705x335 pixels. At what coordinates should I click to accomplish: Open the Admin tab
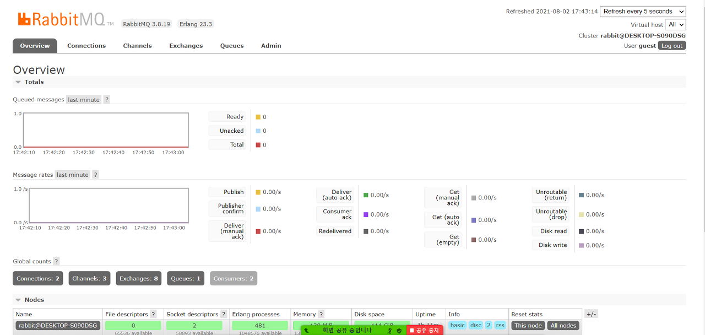coord(270,46)
